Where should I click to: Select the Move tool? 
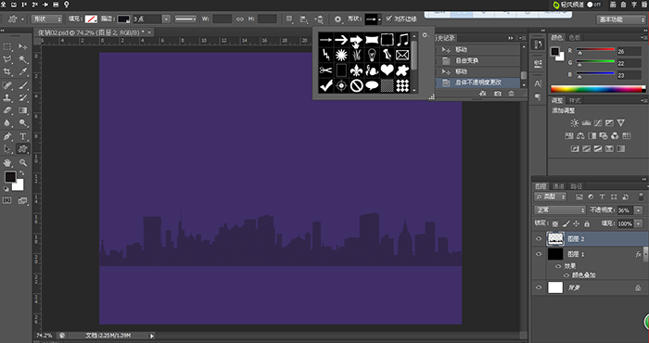tap(23, 46)
